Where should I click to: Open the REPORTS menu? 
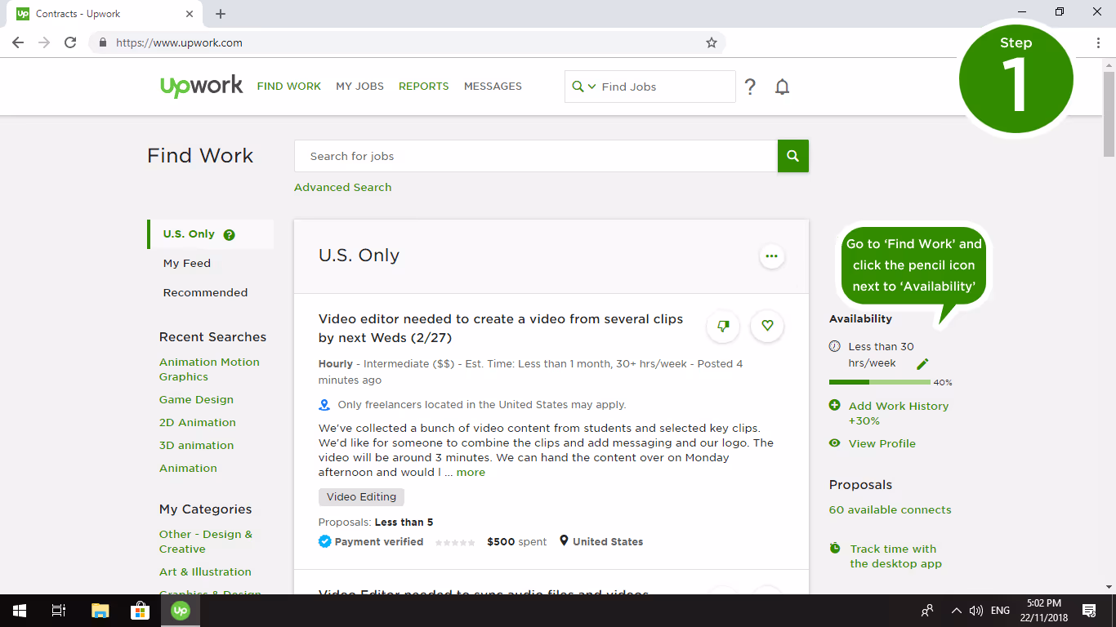click(x=423, y=87)
